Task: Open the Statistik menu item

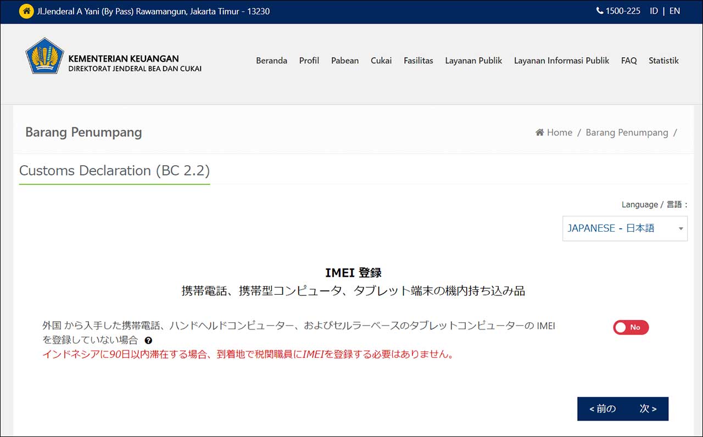Action: (x=663, y=61)
